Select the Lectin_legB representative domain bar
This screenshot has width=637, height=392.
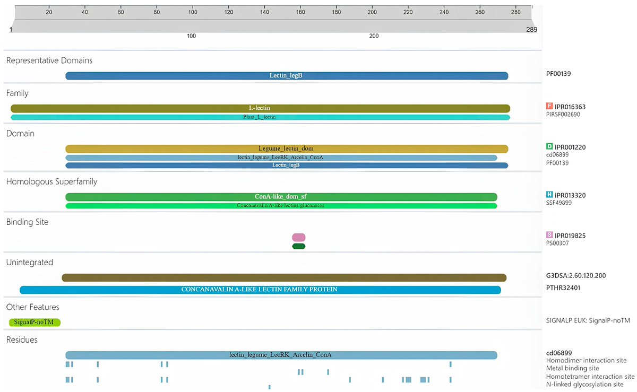coord(287,75)
